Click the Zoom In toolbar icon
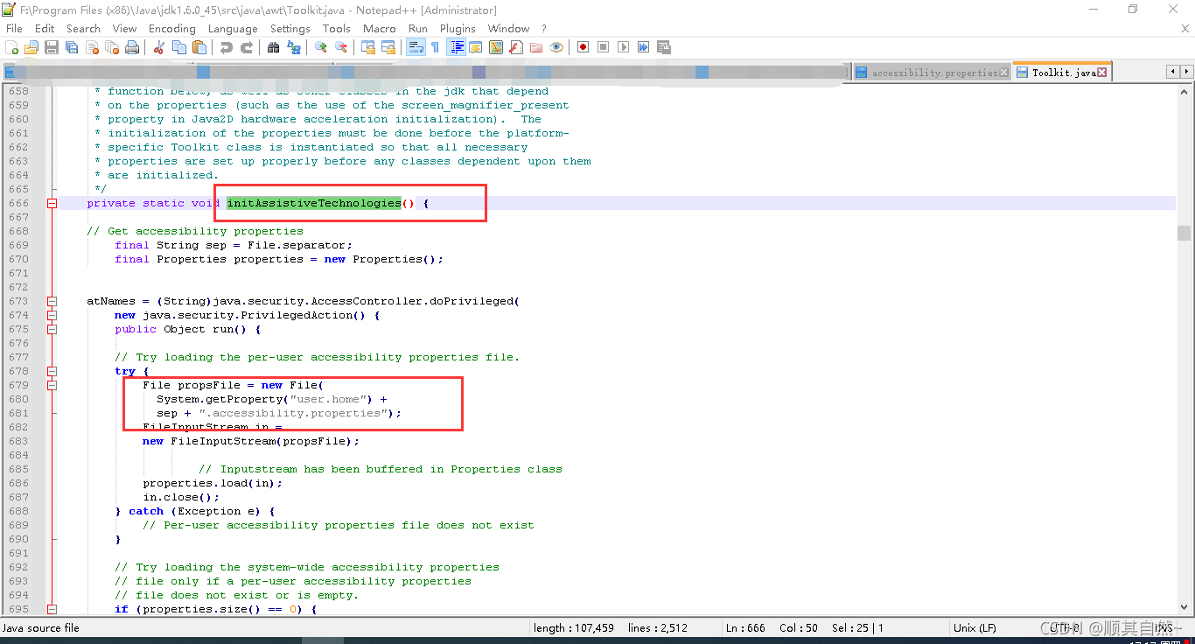 [320, 46]
